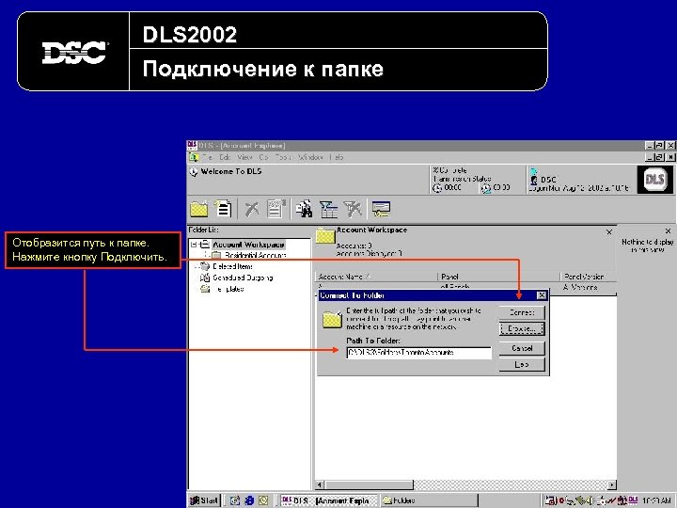
Task: Open the Window menu
Action: 310,157
